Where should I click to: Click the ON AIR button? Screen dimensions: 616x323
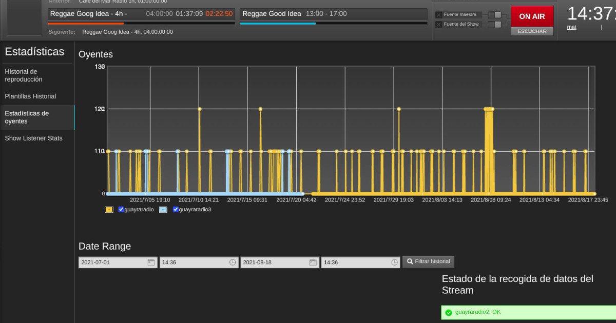coord(532,16)
